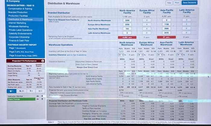Click the red 27 pairs remaining indicator
The image size is (211, 126).
[x=166, y=37]
